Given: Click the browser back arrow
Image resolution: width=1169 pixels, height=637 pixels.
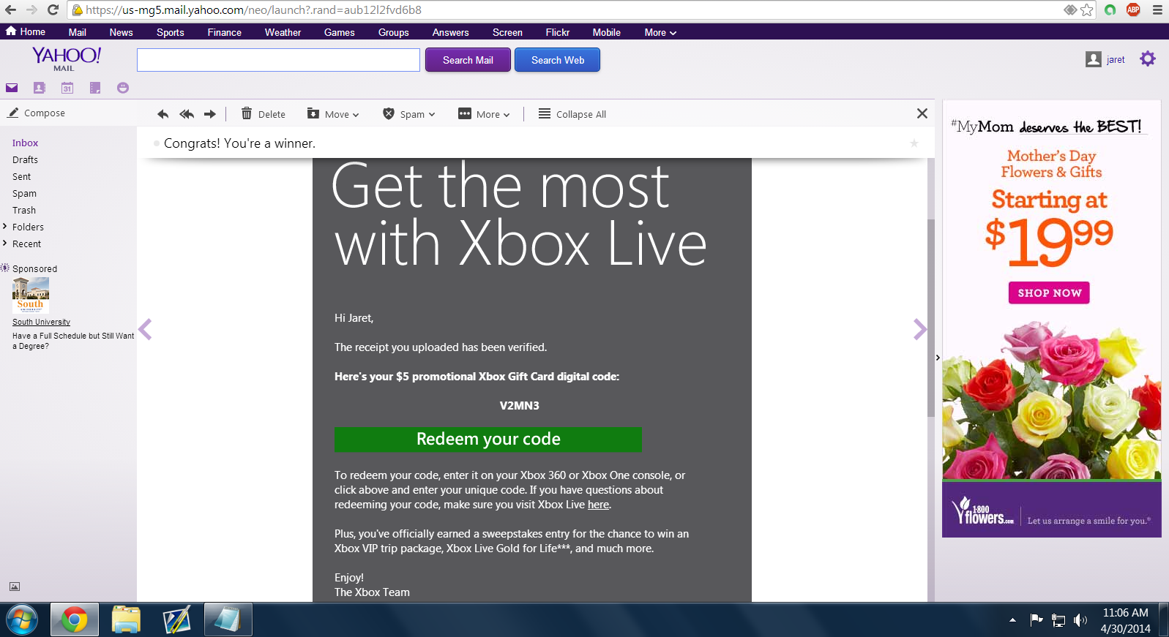Looking at the screenshot, I should point(10,10).
